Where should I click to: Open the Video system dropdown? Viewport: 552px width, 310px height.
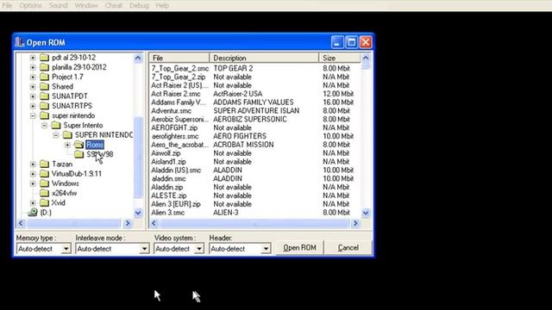(199, 249)
